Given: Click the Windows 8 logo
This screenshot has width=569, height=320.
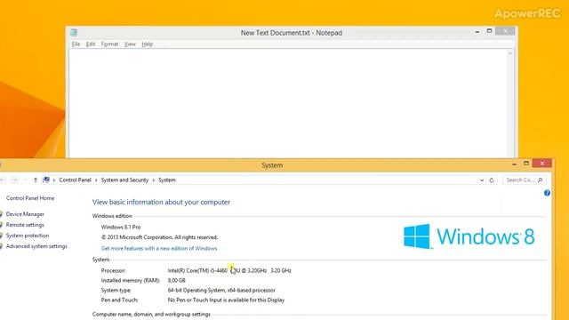Looking at the screenshot, I should tap(469, 236).
